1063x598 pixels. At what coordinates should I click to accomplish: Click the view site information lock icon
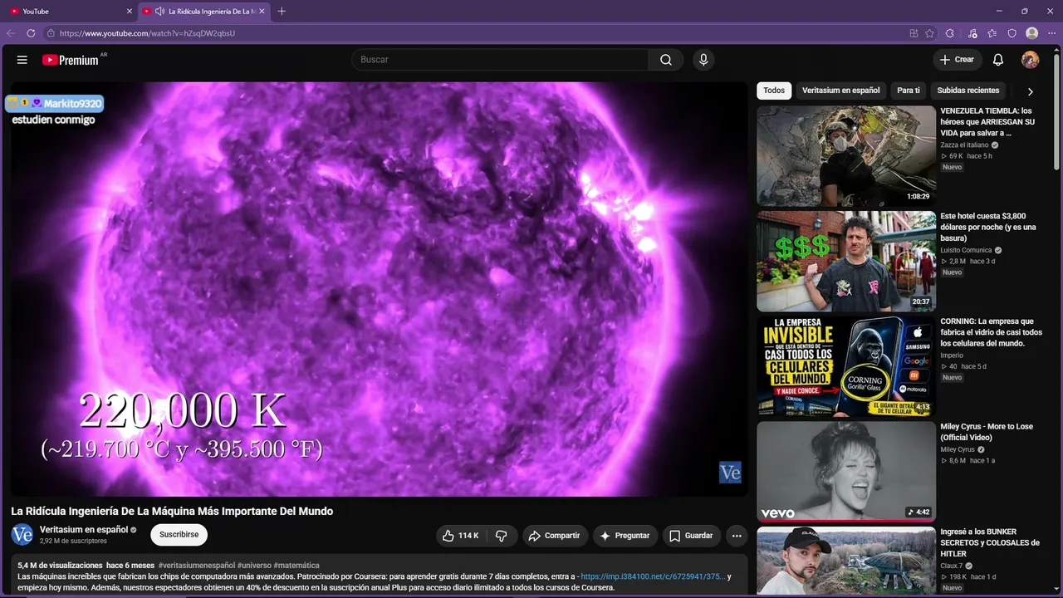(x=51, y=33)
